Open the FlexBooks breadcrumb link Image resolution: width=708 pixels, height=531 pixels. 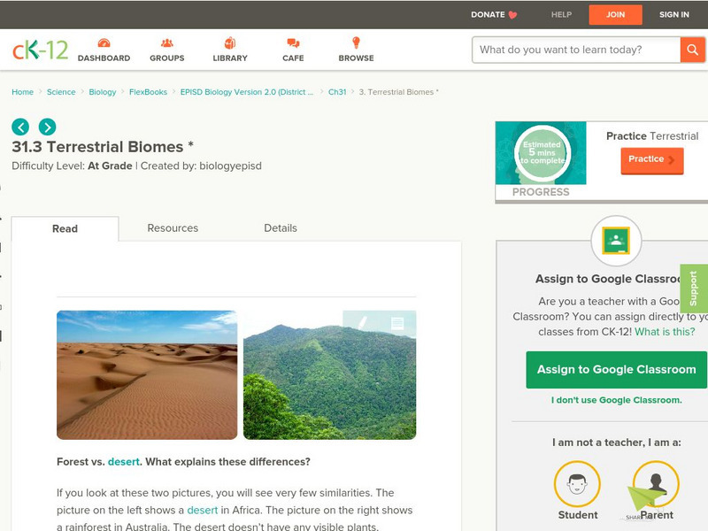[148, 92]
